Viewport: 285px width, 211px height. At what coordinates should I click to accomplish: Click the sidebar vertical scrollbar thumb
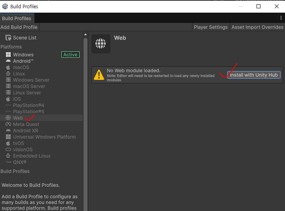pyautogui.click(x=85, y=125)
